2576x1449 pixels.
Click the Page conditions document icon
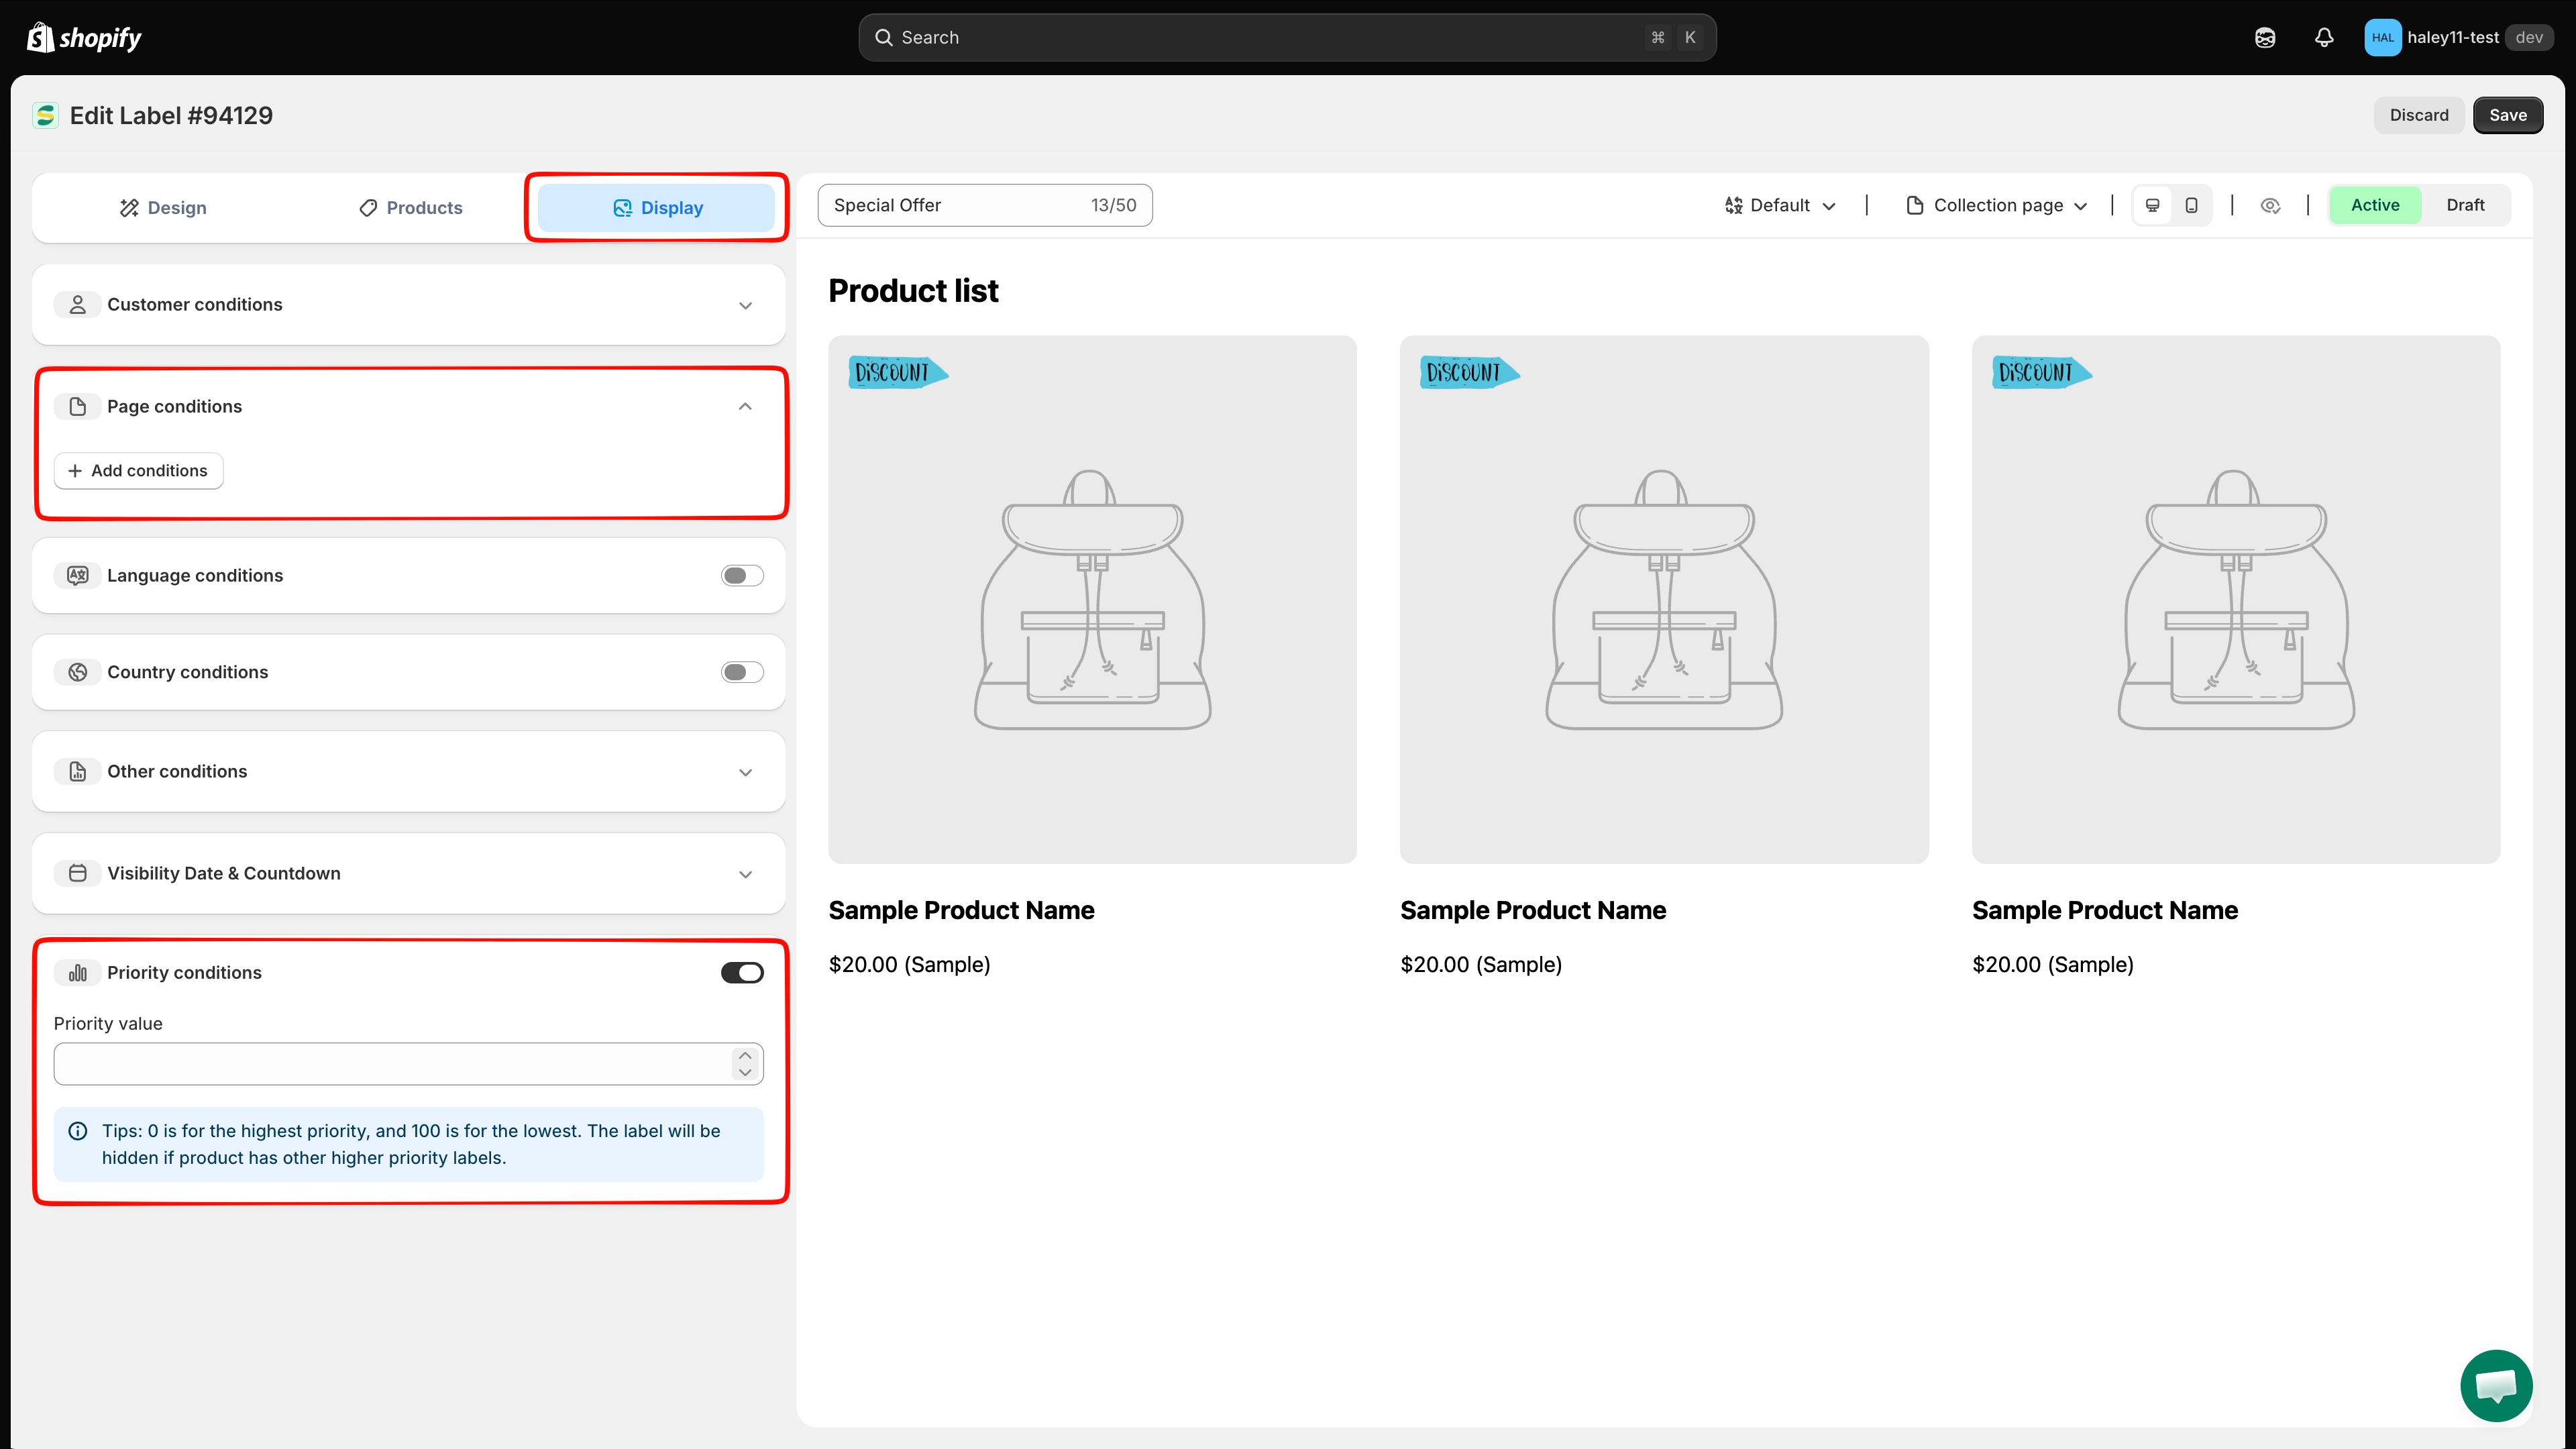[x=77, y=406]
